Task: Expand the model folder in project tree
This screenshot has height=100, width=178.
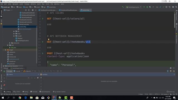Action: tap(14, 36)
